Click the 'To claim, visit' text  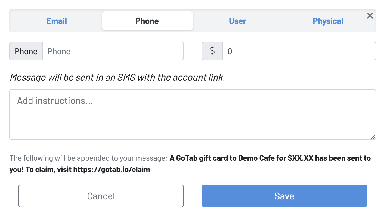tap(49, 170)
